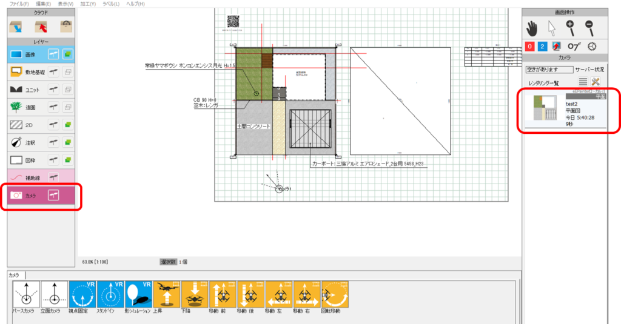Viewport: 621px width, 324px height.
Task: Click the red 0 square indicator
Action: click(x=529, y=47)
